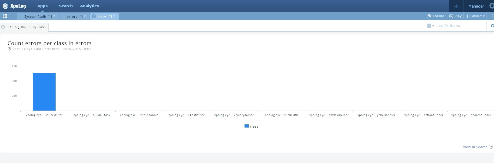Image resolution: width=494 pixels, height=163 pixels.
Task: Click axis label xpolog.eye....tInputSource
Action: tap(139, 115)
